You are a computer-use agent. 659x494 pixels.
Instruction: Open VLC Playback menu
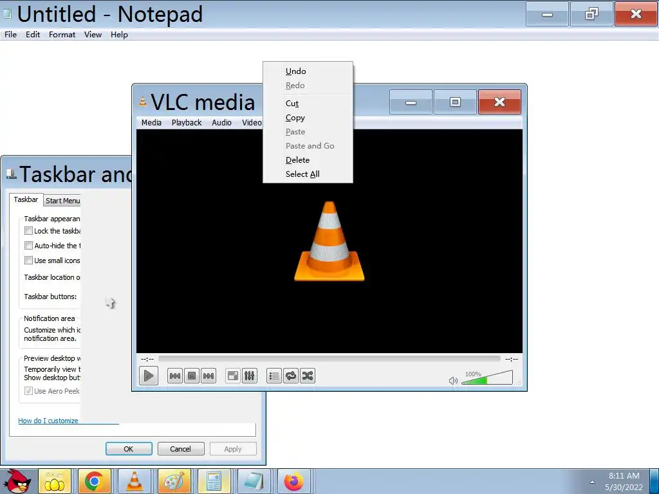(187, 123)
